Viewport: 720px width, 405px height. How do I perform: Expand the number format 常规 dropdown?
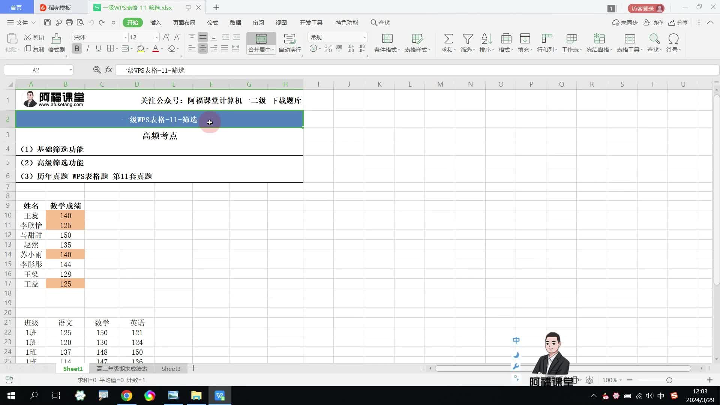(x=364, y=37)
